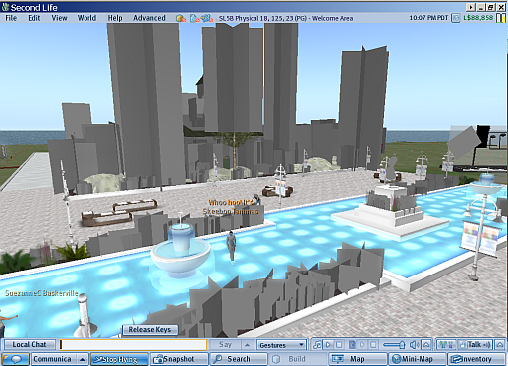
Task: Click the no-push status icon
Action: [207, 18]
